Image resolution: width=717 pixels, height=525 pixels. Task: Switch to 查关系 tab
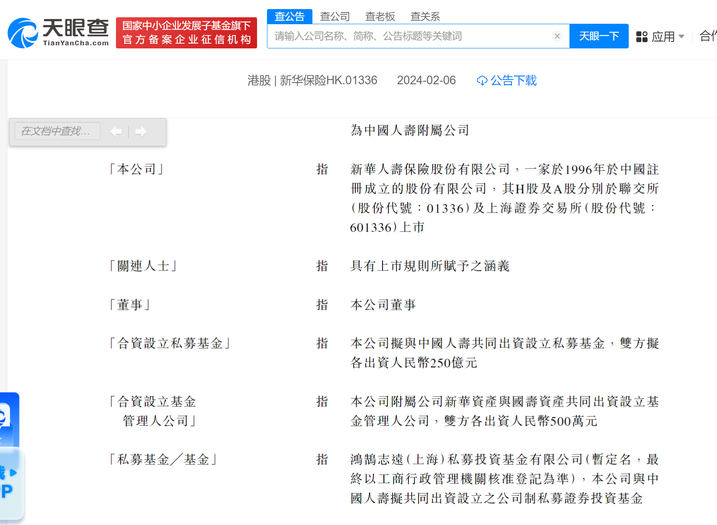coord(425,16)
